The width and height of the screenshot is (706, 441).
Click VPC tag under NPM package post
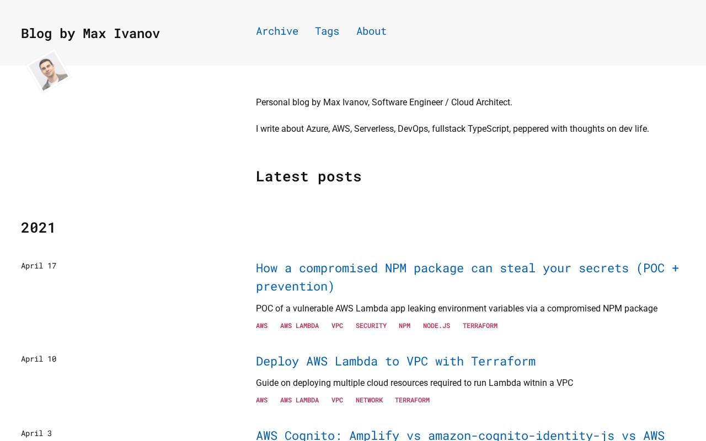337,326
